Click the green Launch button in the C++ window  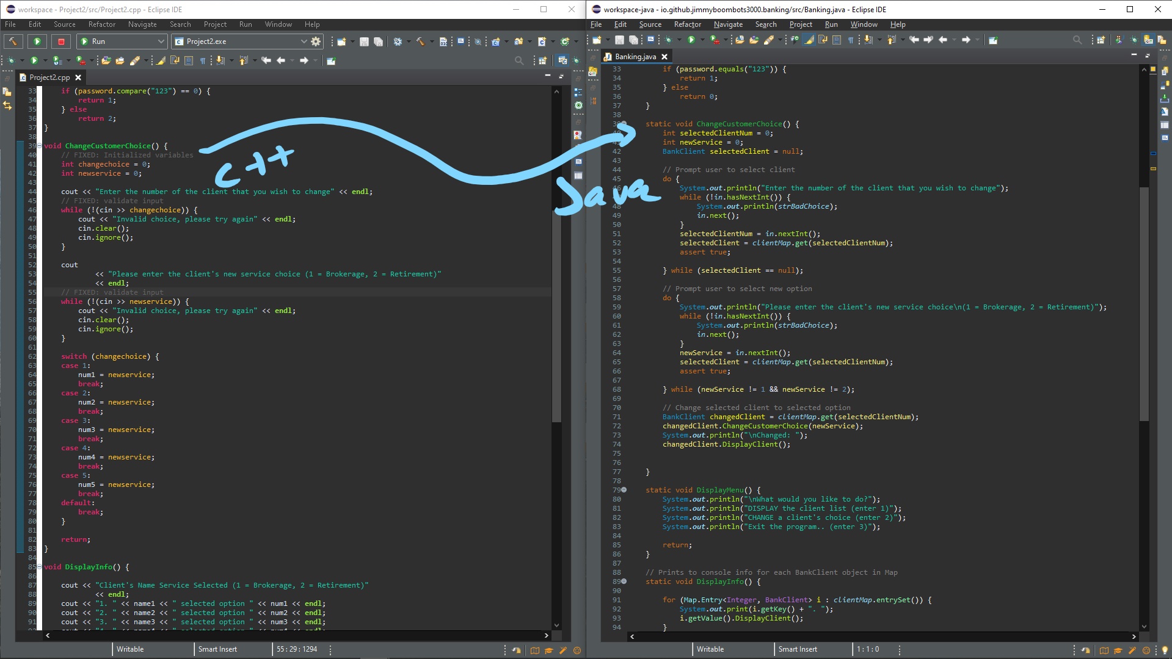point(37,41)
